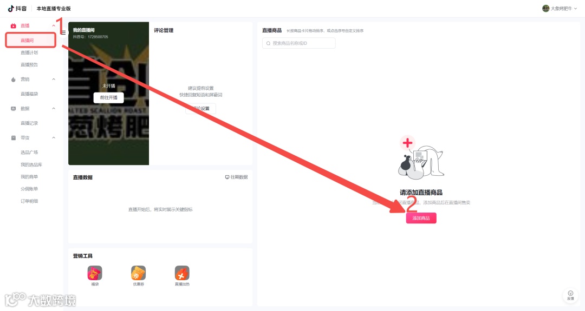Open the 优惠券 coupon tool icon
Viewport: 585px width, 311px height.
point(139,273)
